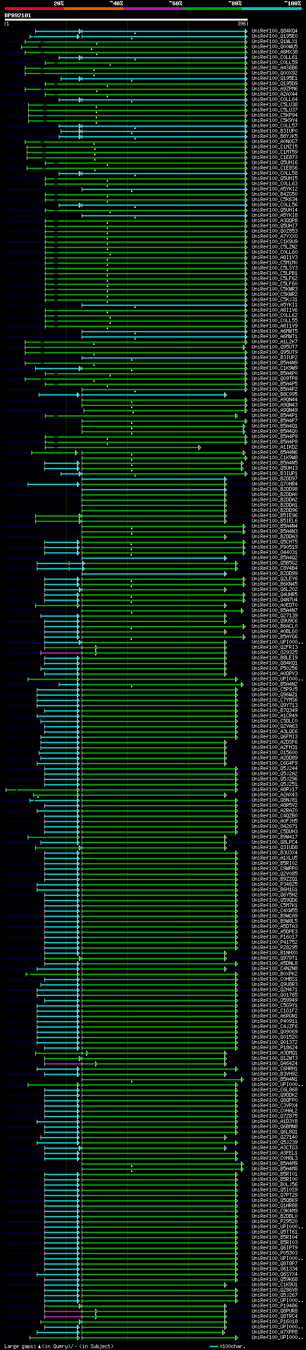Screen dimensions: 306x1350
Task: Select UniRef100_Q7Z875 label
Action: tap(274, 1116)
